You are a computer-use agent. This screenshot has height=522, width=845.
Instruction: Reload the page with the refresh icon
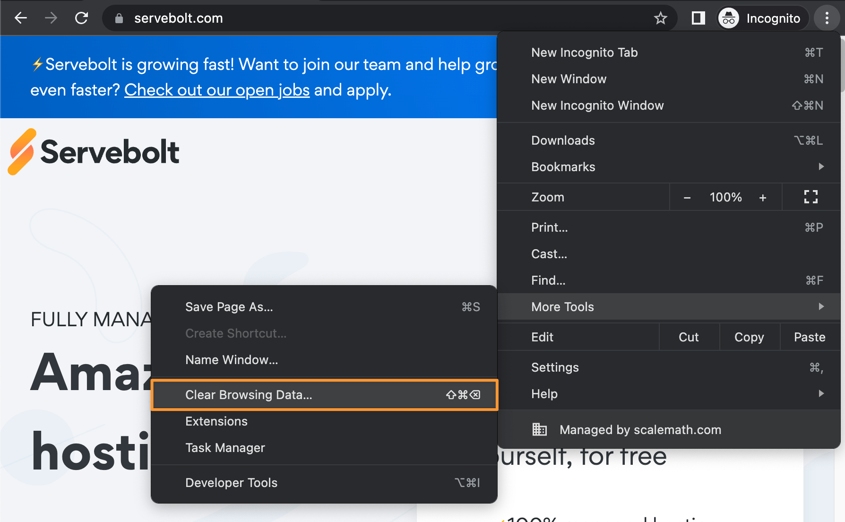click(x=82, y=18)
